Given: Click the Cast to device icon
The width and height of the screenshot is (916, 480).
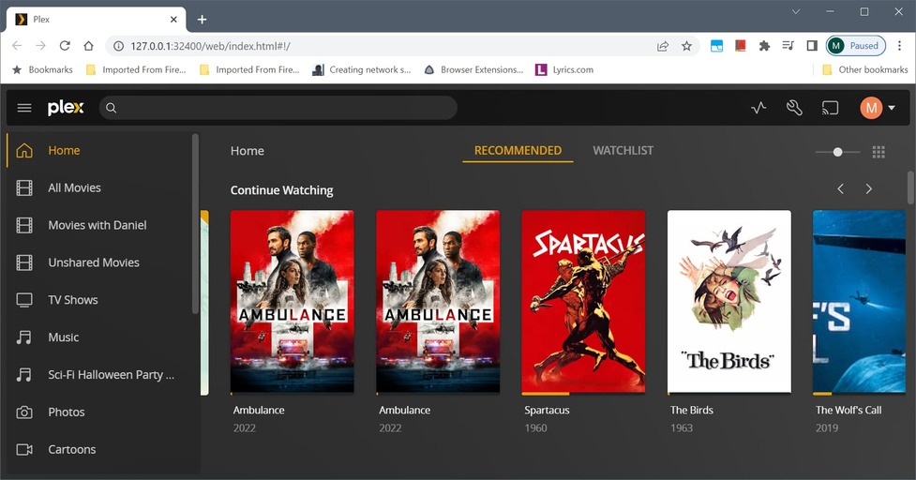Looking at the screenshot, I should (x=830, y=108).
